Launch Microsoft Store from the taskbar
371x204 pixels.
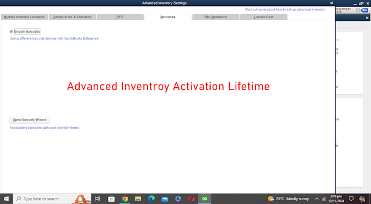(111, 199)
